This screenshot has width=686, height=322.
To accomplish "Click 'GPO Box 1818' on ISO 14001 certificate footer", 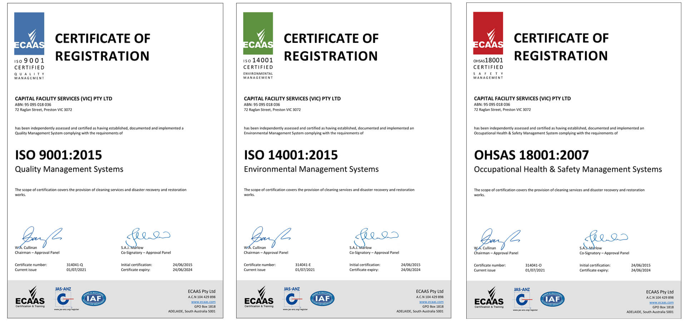I will click(x=433, y=306).
